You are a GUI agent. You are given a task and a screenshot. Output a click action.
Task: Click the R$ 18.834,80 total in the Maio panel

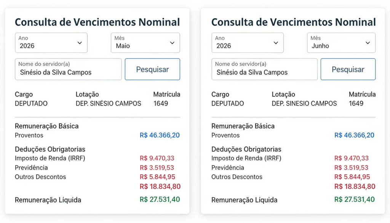[x=160, y=186]
